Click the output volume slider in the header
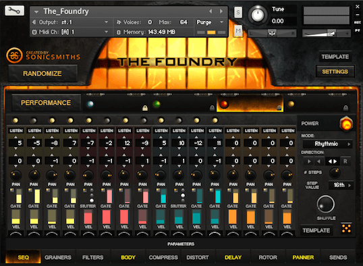Screen dimensions: 363x266 (x=327, y=33)
